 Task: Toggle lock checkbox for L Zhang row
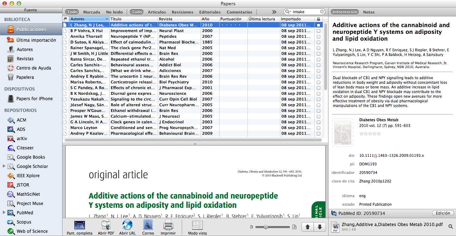[318, 25]
